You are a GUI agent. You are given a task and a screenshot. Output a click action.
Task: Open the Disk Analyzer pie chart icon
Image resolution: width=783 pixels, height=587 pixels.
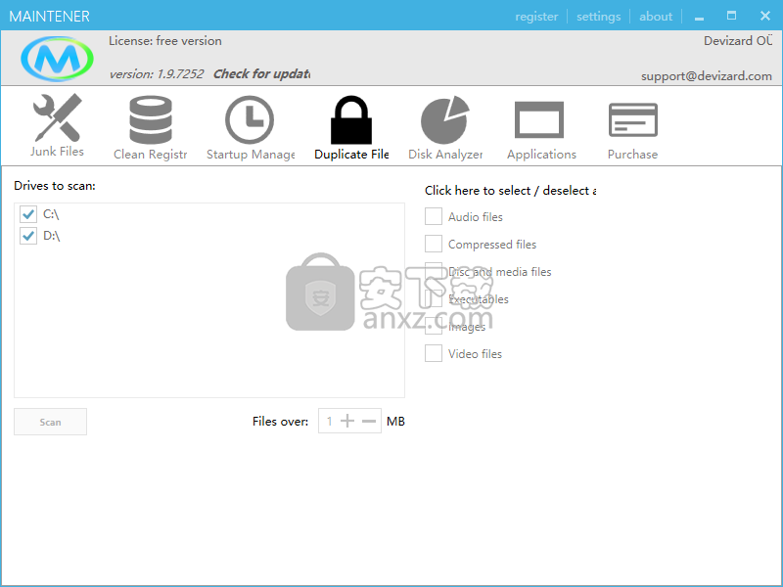pyautogui.click(x=445, y=119)
